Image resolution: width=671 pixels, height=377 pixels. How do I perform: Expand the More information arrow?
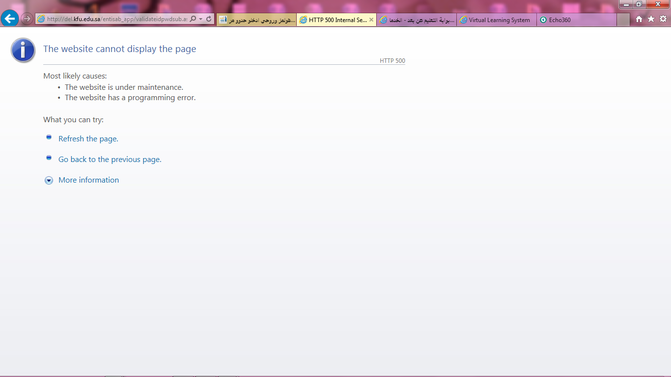coord(49,181)
